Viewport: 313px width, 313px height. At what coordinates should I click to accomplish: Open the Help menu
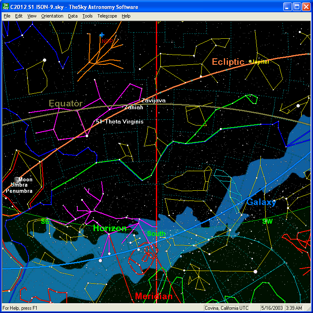click(x=126, y=16)
